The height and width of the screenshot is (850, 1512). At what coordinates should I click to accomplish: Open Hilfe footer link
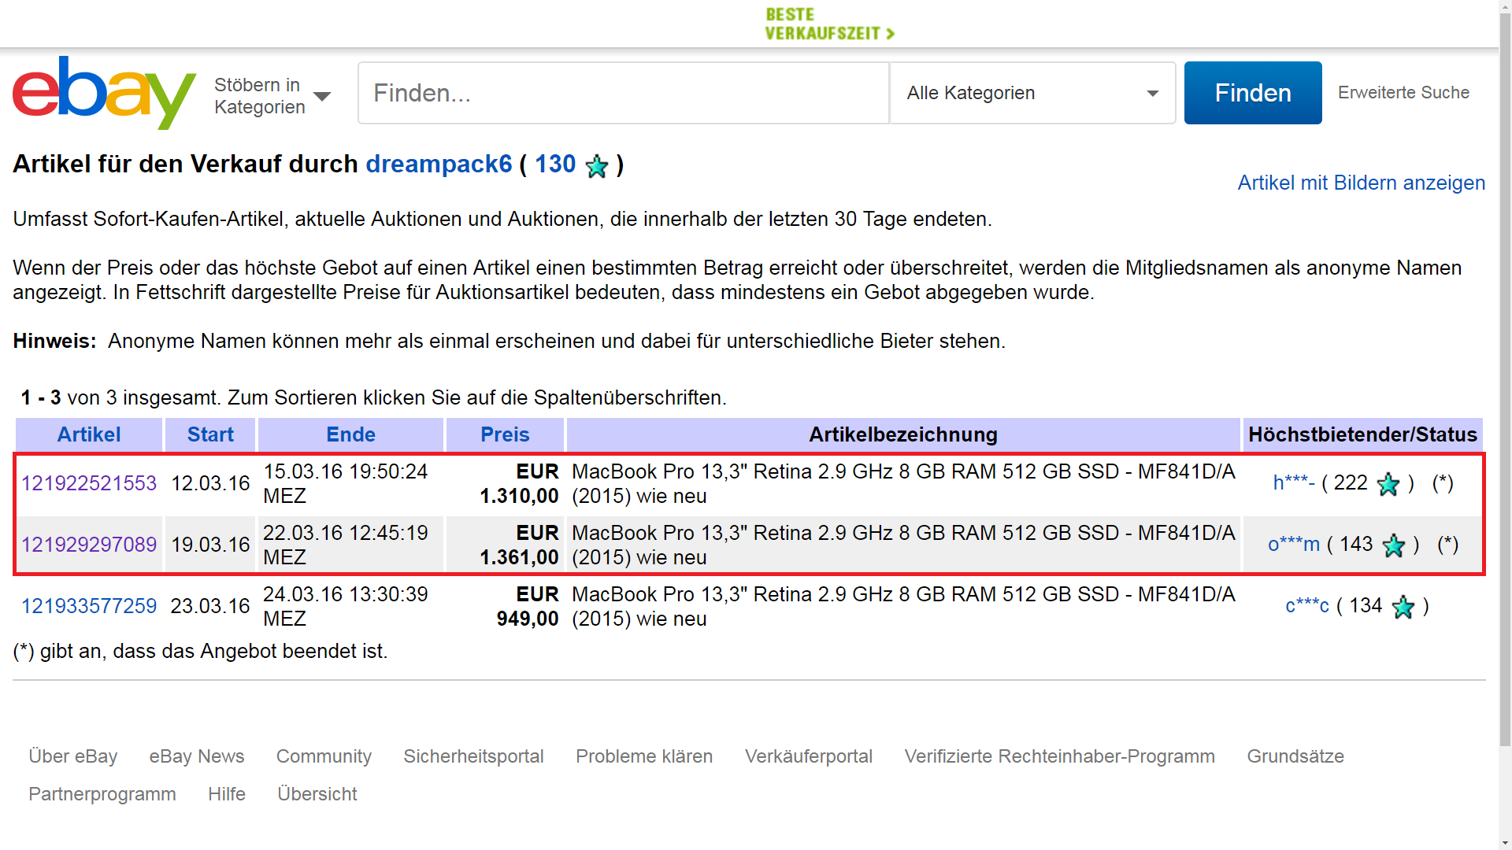click(227, 794)
